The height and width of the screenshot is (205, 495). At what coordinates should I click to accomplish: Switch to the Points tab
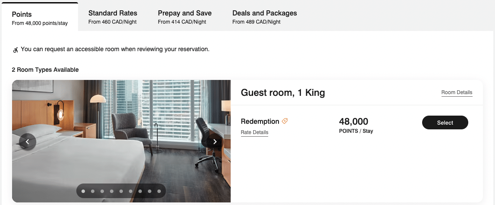tap(40, 18)
